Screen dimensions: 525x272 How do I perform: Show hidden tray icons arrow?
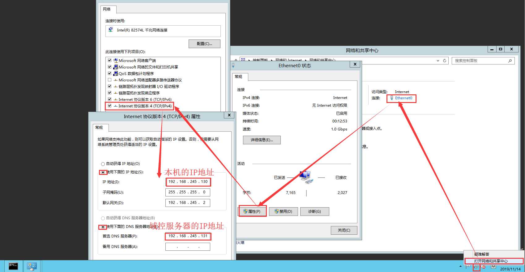[460, 266]
